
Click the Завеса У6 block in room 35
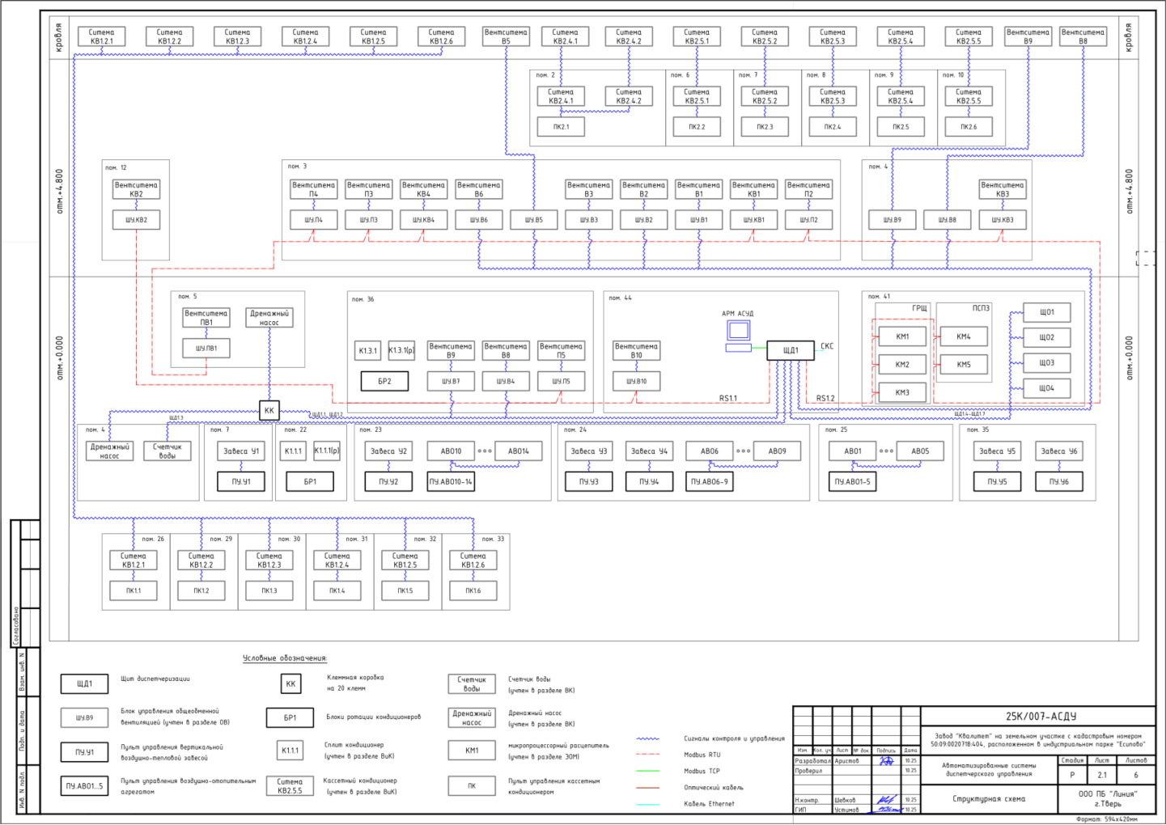[1058, 451]
